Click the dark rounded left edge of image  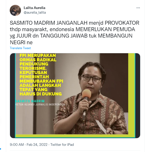click(x=13, y=96)
